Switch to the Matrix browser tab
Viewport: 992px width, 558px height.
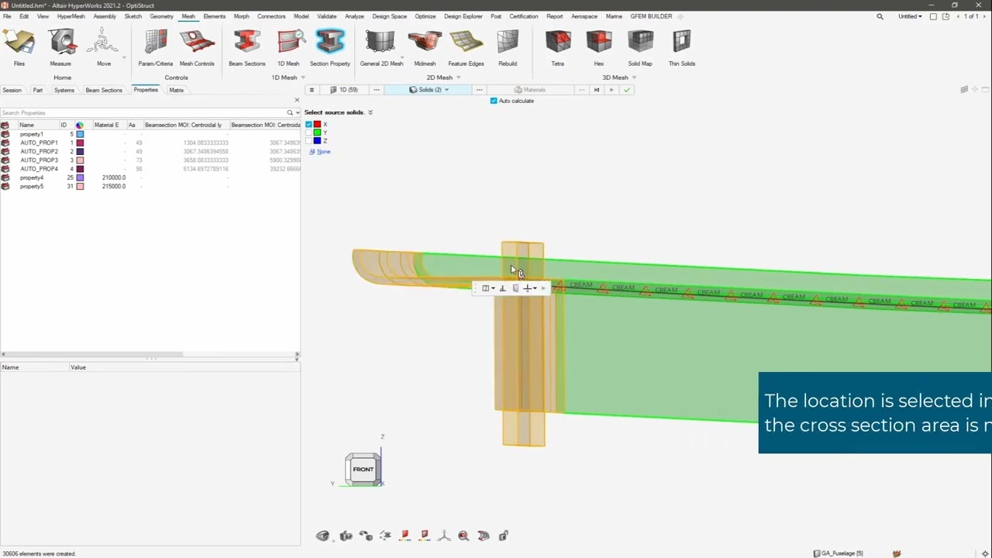(x=177, y=90)
